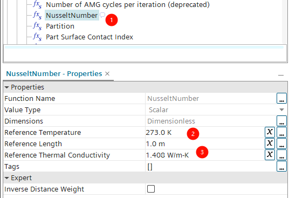Click fx icon beside Number of AMG cycles
Image resolution: width=289 pixels, height=198 pixels.
coord(37,4)
